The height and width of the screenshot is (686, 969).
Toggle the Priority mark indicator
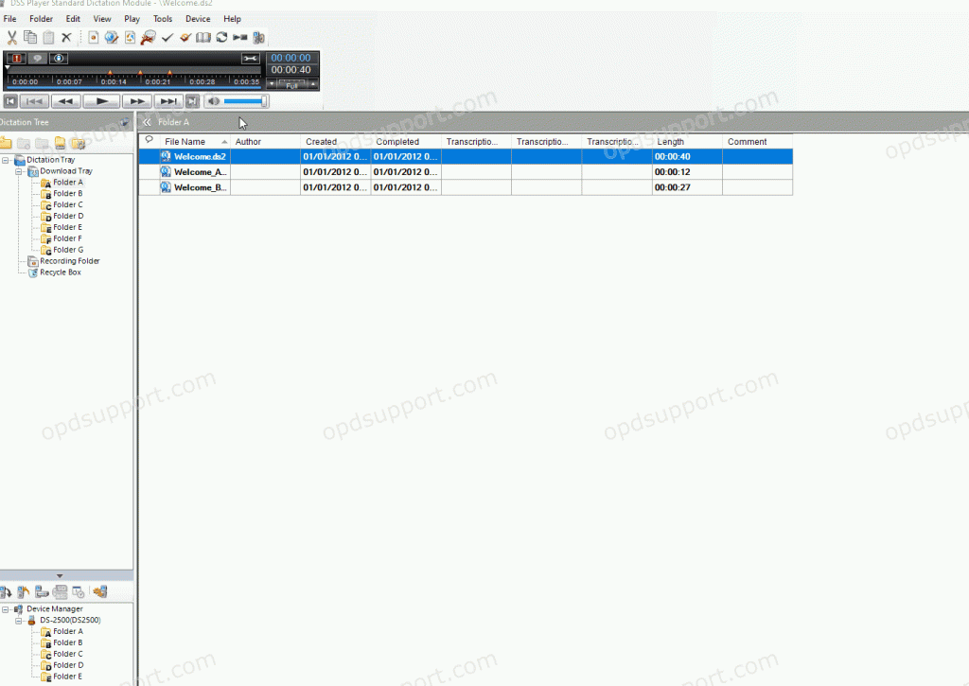[x=17, y=58]
